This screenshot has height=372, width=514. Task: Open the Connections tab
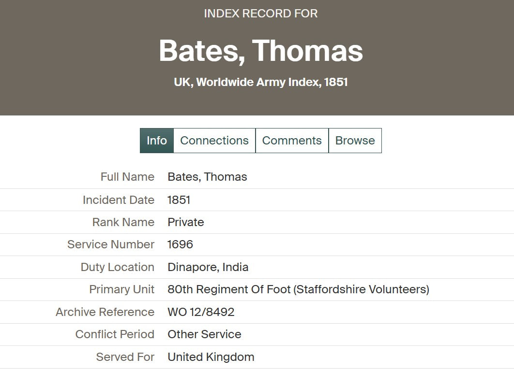coord(214,141)
